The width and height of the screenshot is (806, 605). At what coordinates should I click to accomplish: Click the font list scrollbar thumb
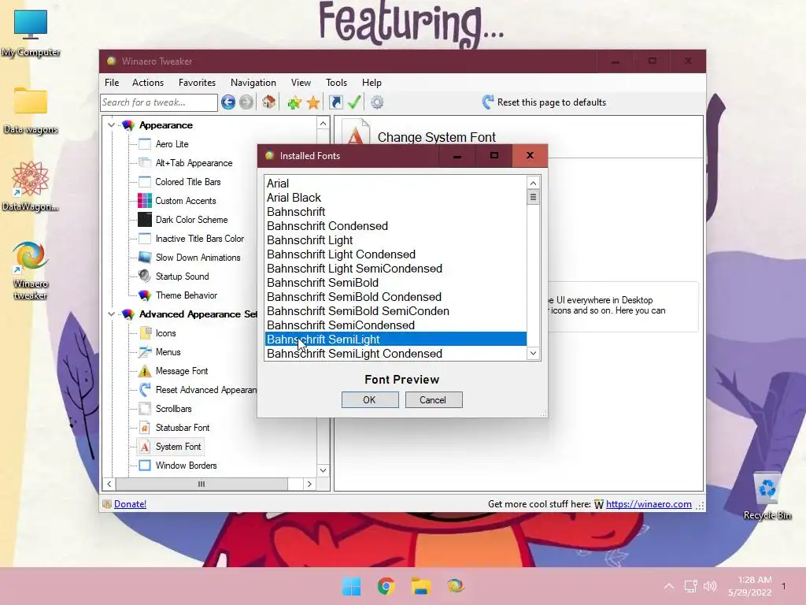click(533, 196)
